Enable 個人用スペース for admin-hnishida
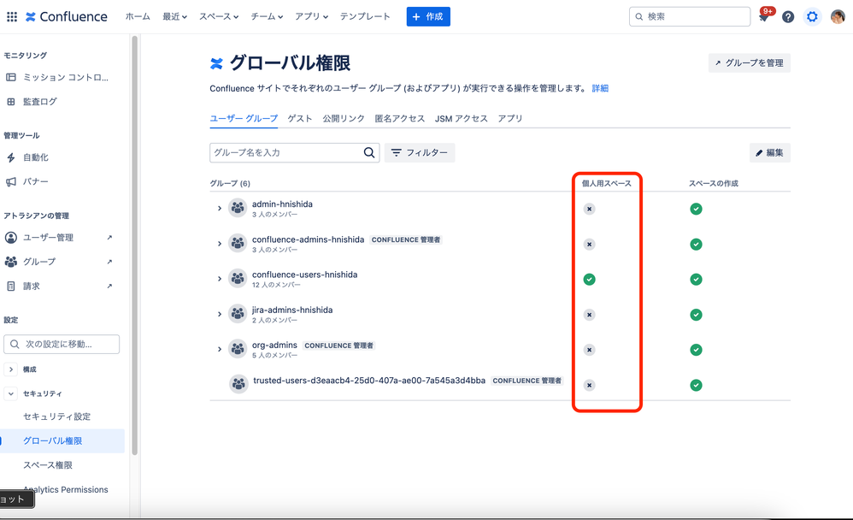This screenshot has height=520, width=853. (589, 209)
